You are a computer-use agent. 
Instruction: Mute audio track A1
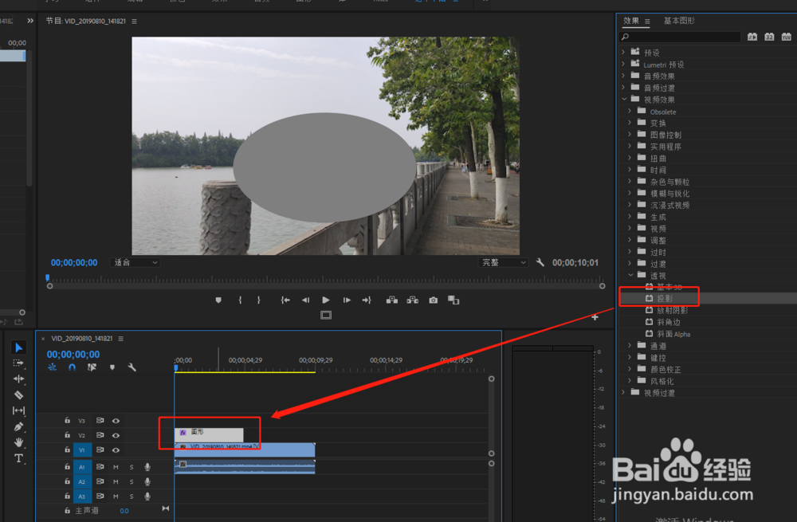coord(116,467)
